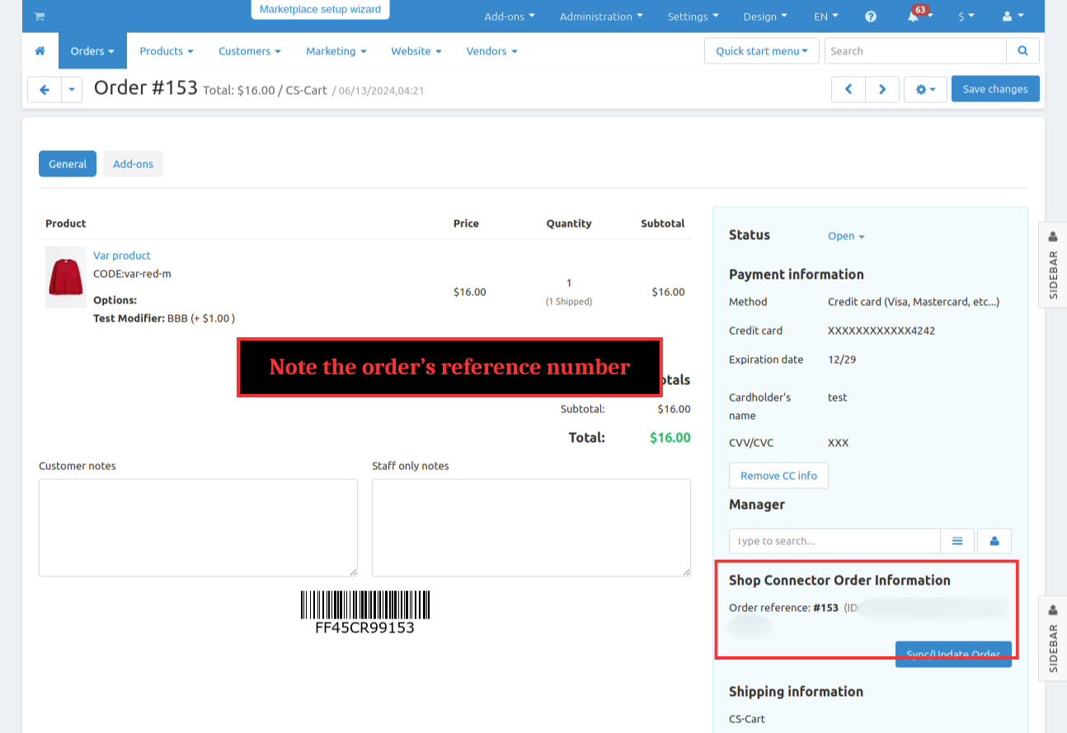Select the (1 Shipped) quantity note

(x=569, y=302)
